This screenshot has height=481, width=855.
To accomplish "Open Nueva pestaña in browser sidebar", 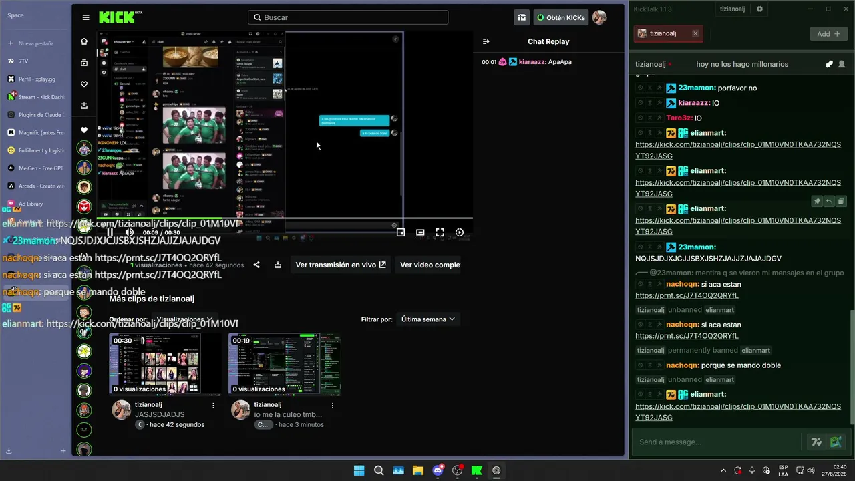I will point(35,43).
